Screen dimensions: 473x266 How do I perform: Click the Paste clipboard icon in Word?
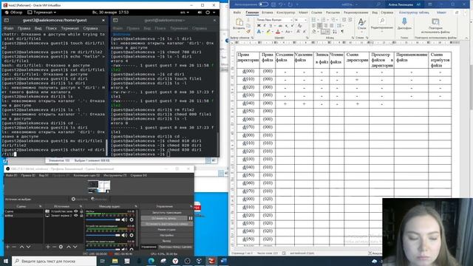(x=239, y=22)
